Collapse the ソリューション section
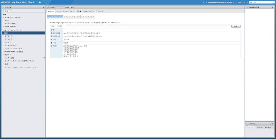276x139 pixels. (x=3, y=45)
